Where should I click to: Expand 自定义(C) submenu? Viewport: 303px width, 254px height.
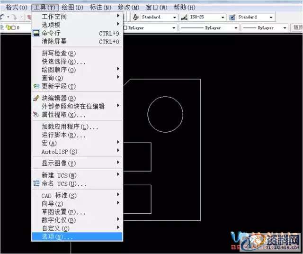pyautogui.click(x=77, y=229)
